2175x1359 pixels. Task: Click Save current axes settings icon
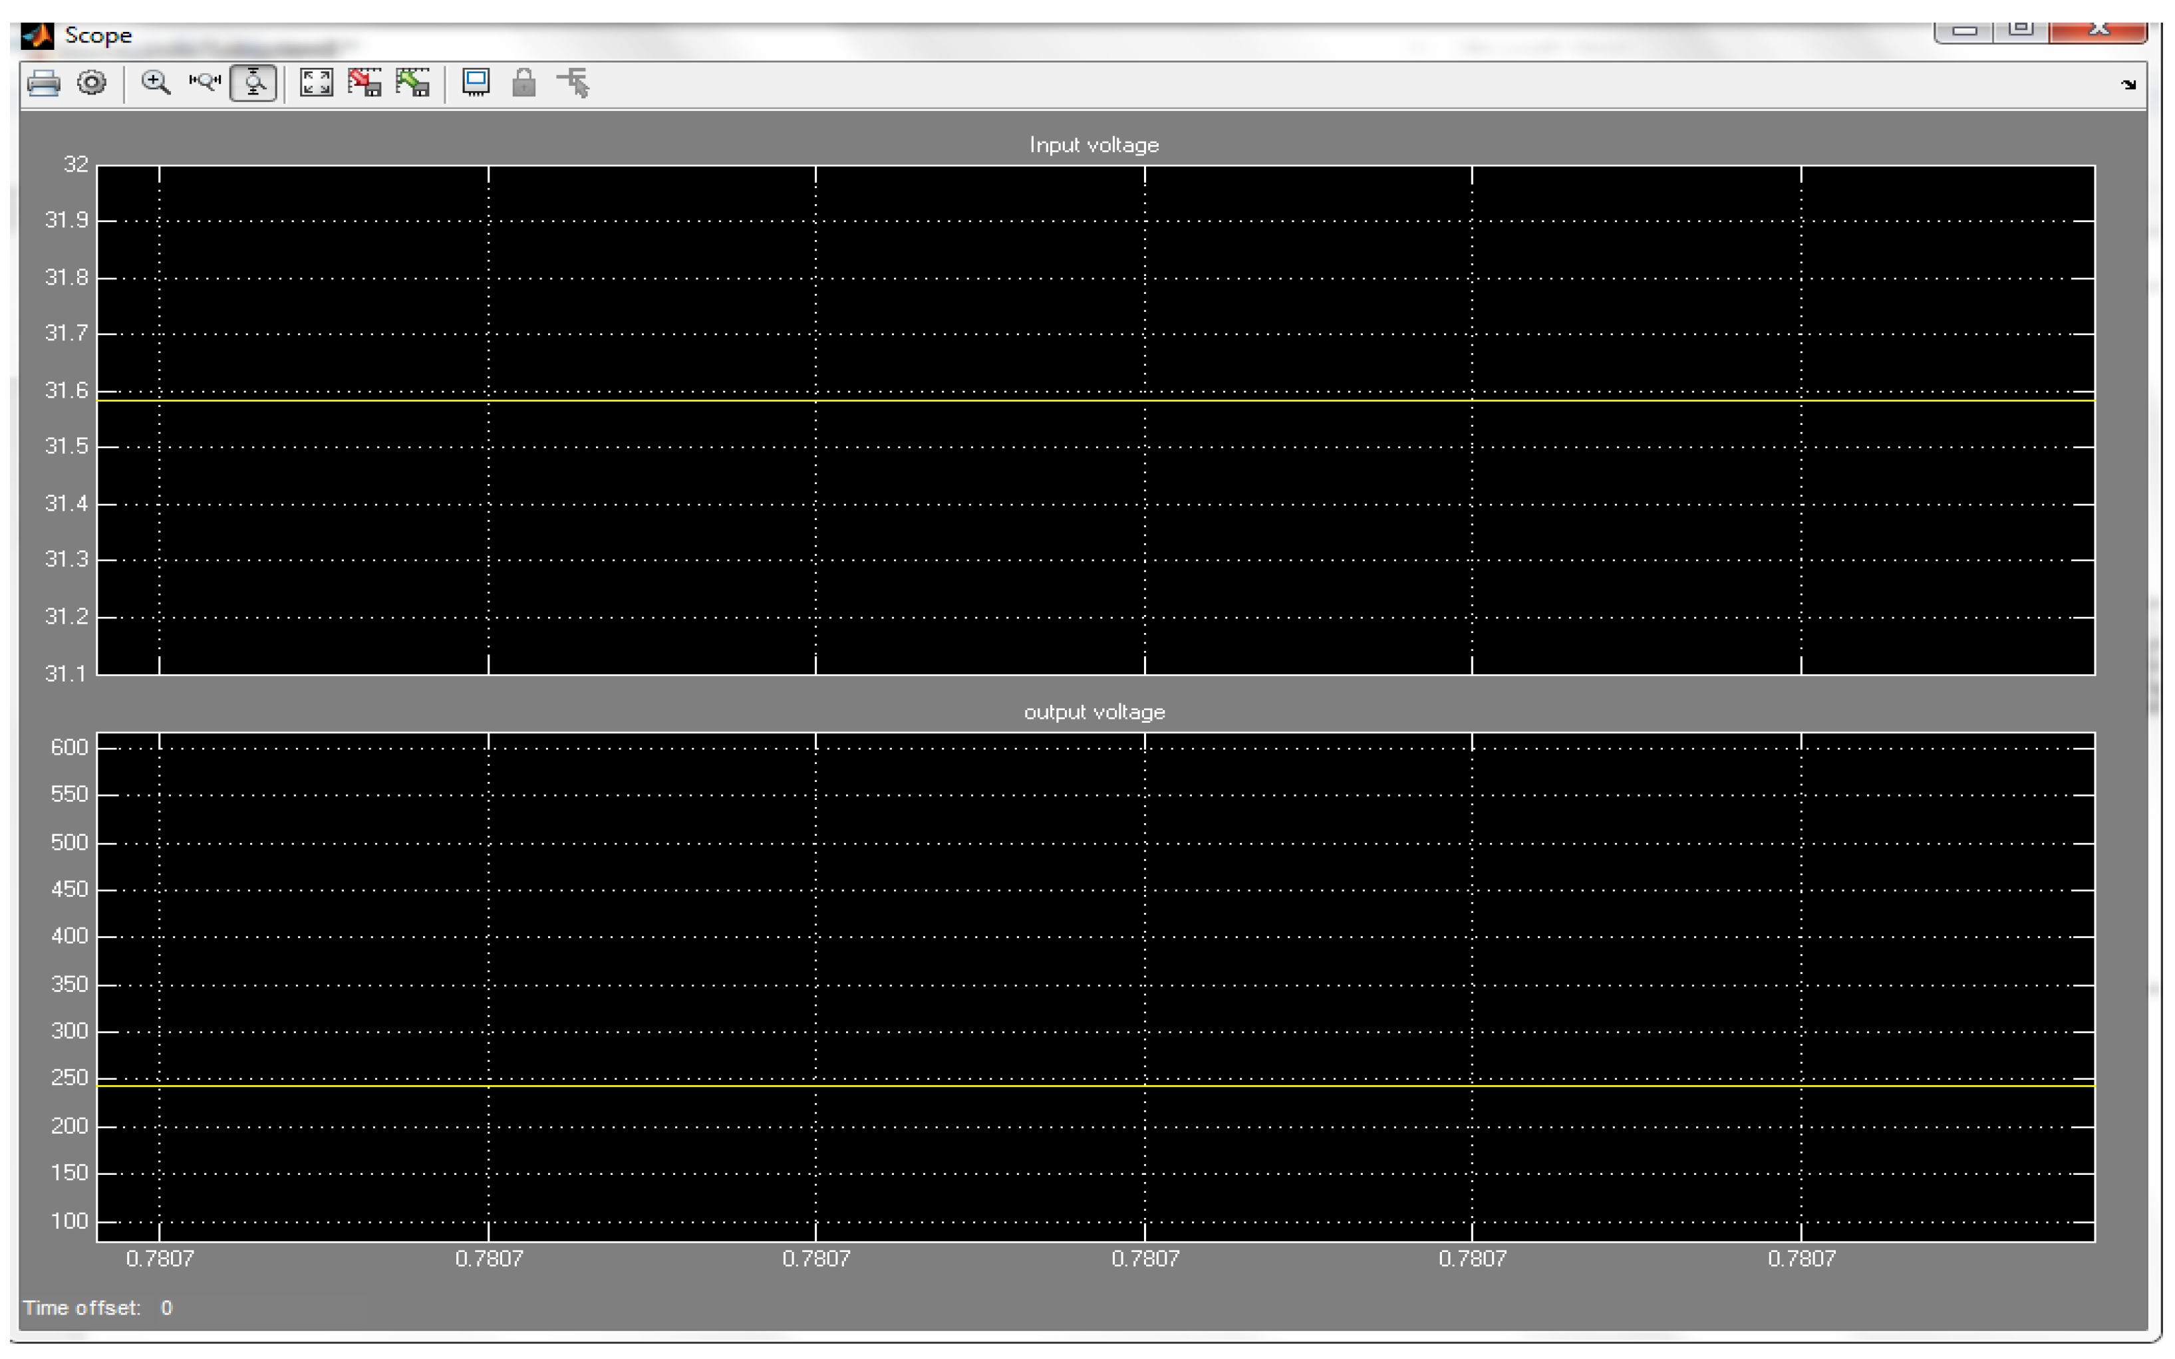coord(364,84)
